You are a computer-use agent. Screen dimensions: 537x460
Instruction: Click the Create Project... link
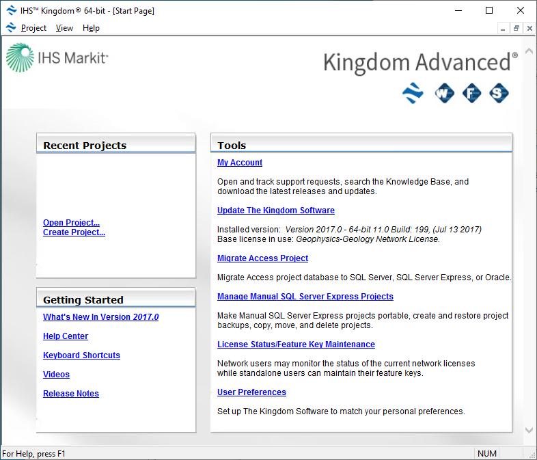[74, 232]
